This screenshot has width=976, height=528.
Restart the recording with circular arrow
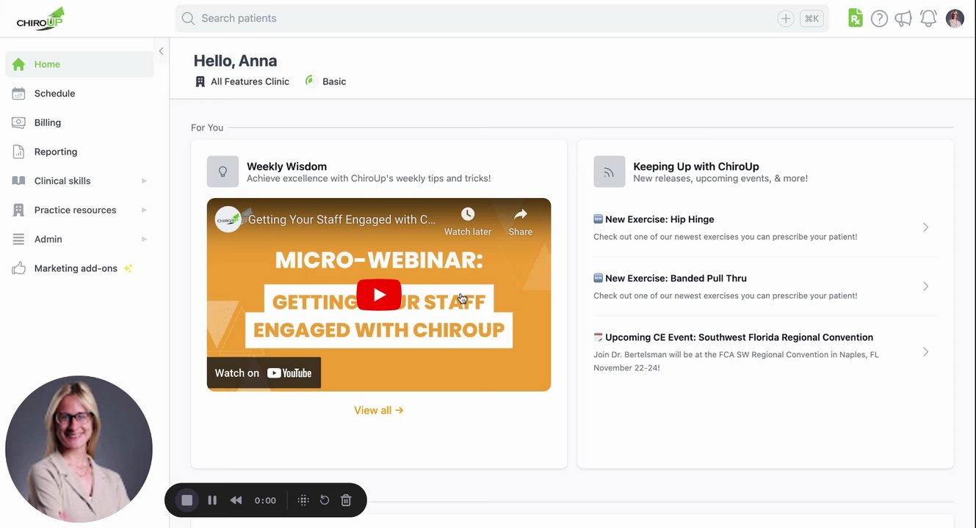click(x=325, y=500)
